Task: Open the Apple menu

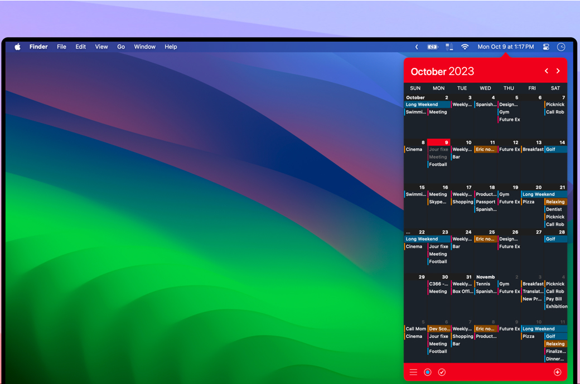Action: [17, 47]
